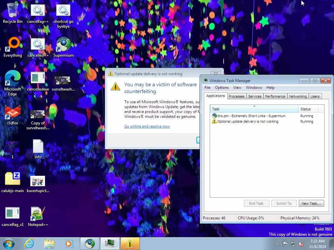Click the End Task button
This screenshot has height=250, width=334.
[256, 203]
